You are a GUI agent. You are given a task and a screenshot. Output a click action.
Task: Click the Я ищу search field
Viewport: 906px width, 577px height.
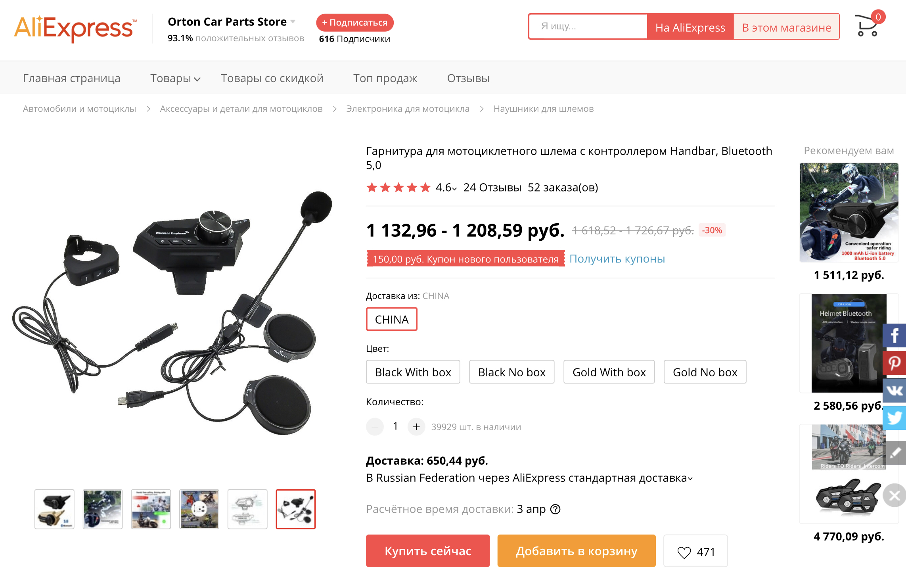tap(588, 27)
